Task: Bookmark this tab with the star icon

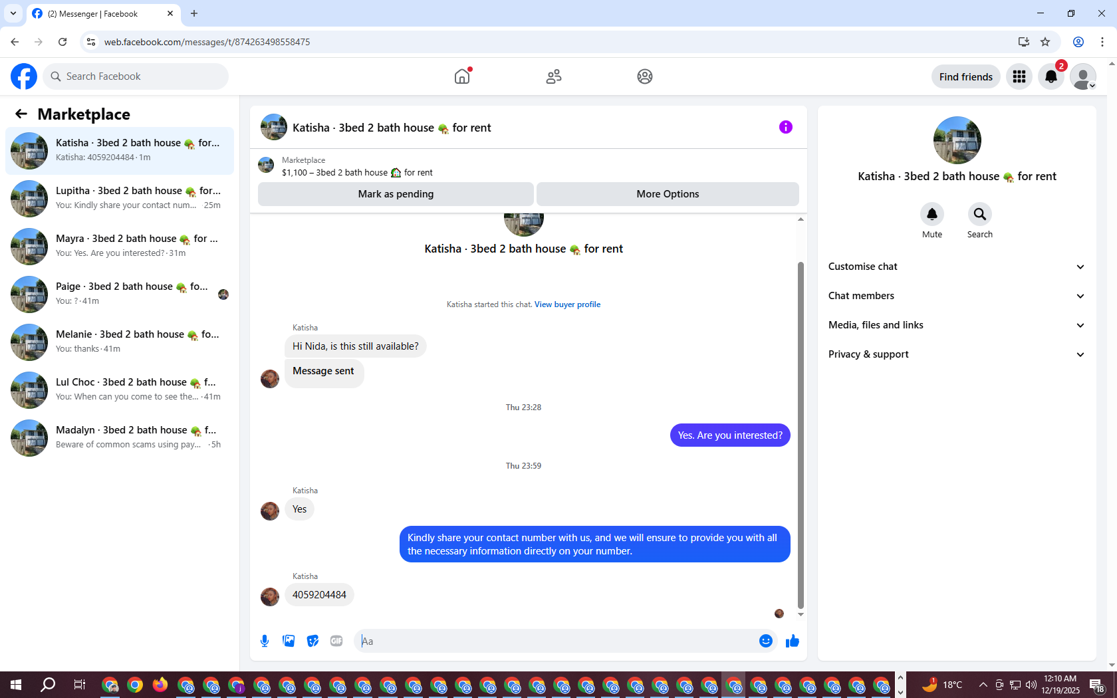Action: (x=1045, y=42)
